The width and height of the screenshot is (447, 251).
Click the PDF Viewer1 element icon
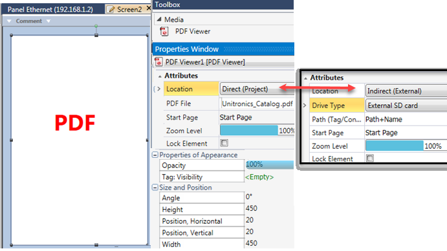158,61
